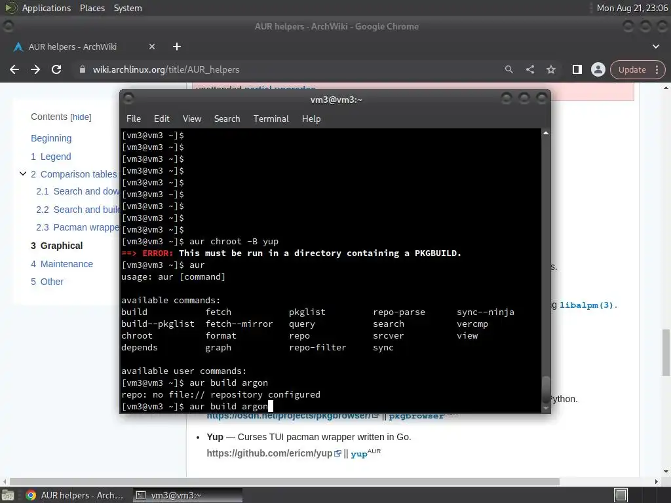This screenshot has width=671, height=503.
Task: Click workspace switcher in bottom panel
Action: click(x=621, y=495)
